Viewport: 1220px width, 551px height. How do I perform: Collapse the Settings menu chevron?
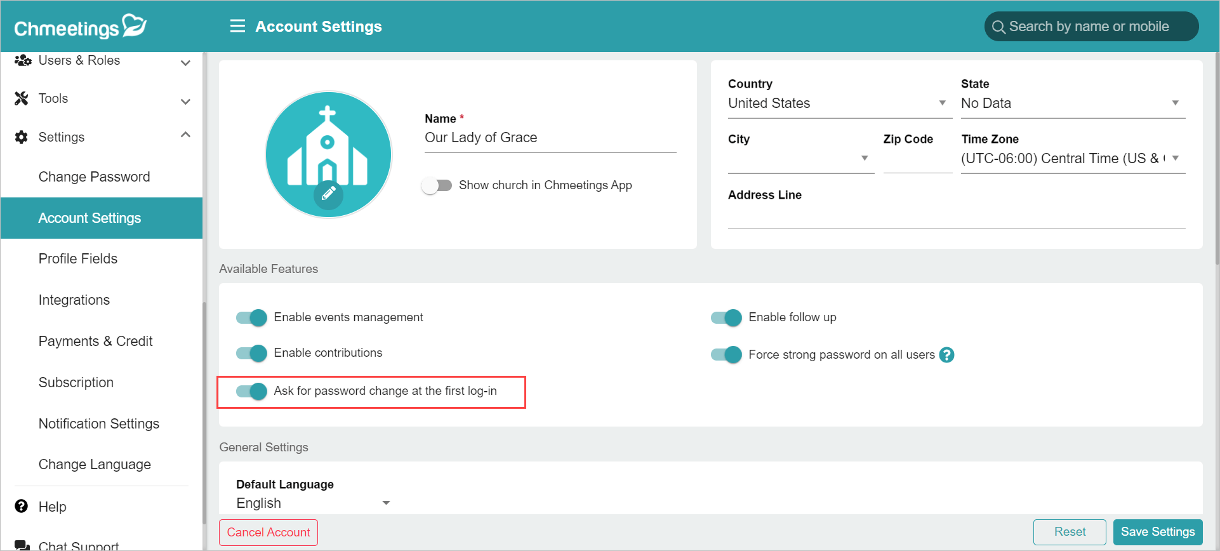coord(185,135)
